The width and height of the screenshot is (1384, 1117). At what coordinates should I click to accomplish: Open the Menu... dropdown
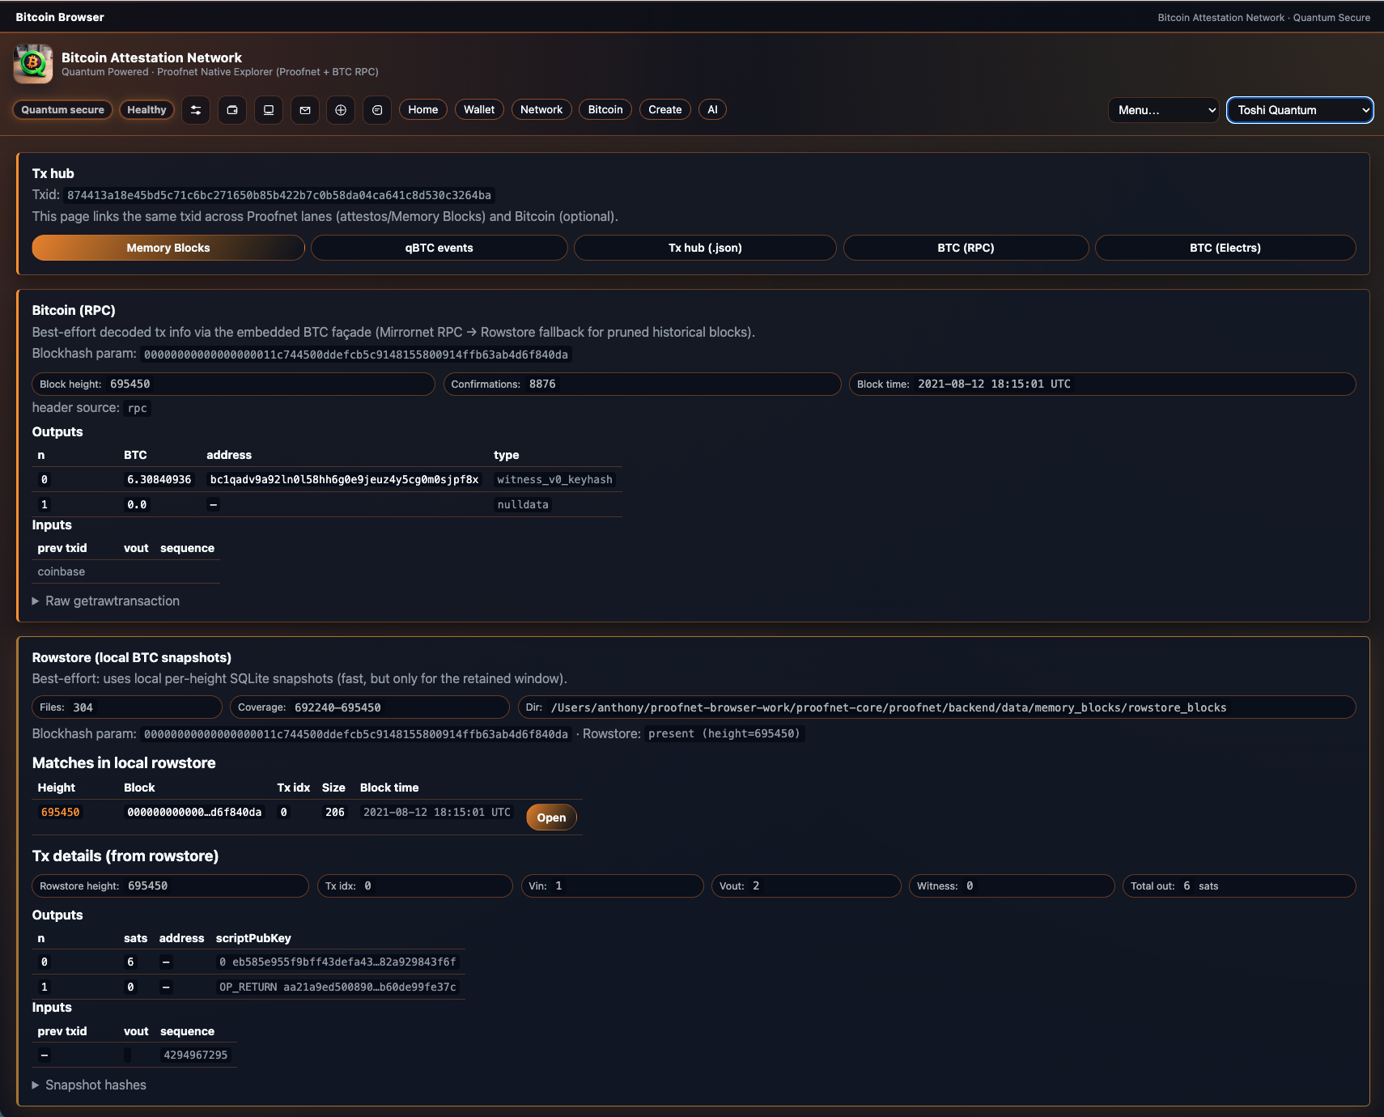1163,110
